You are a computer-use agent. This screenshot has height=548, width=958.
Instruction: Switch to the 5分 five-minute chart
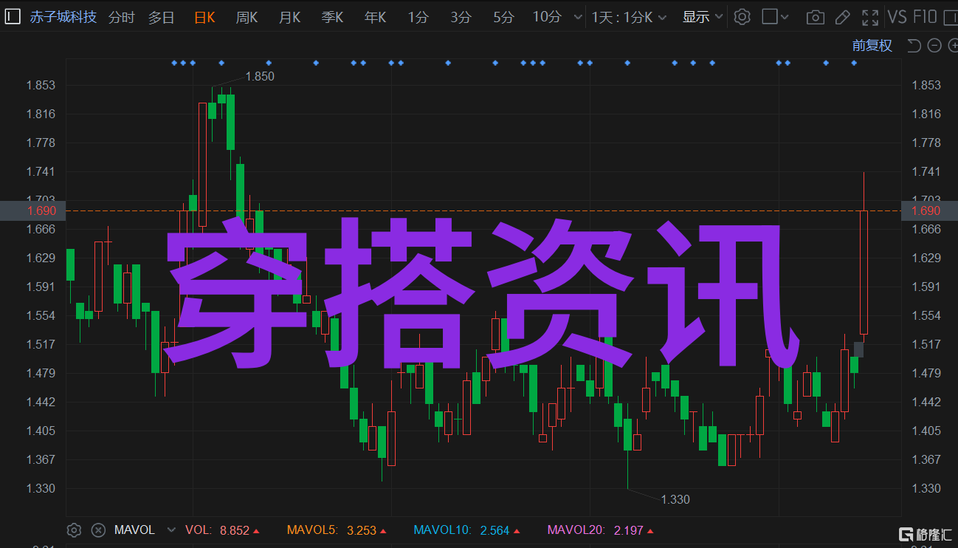(x=503, y=17)
